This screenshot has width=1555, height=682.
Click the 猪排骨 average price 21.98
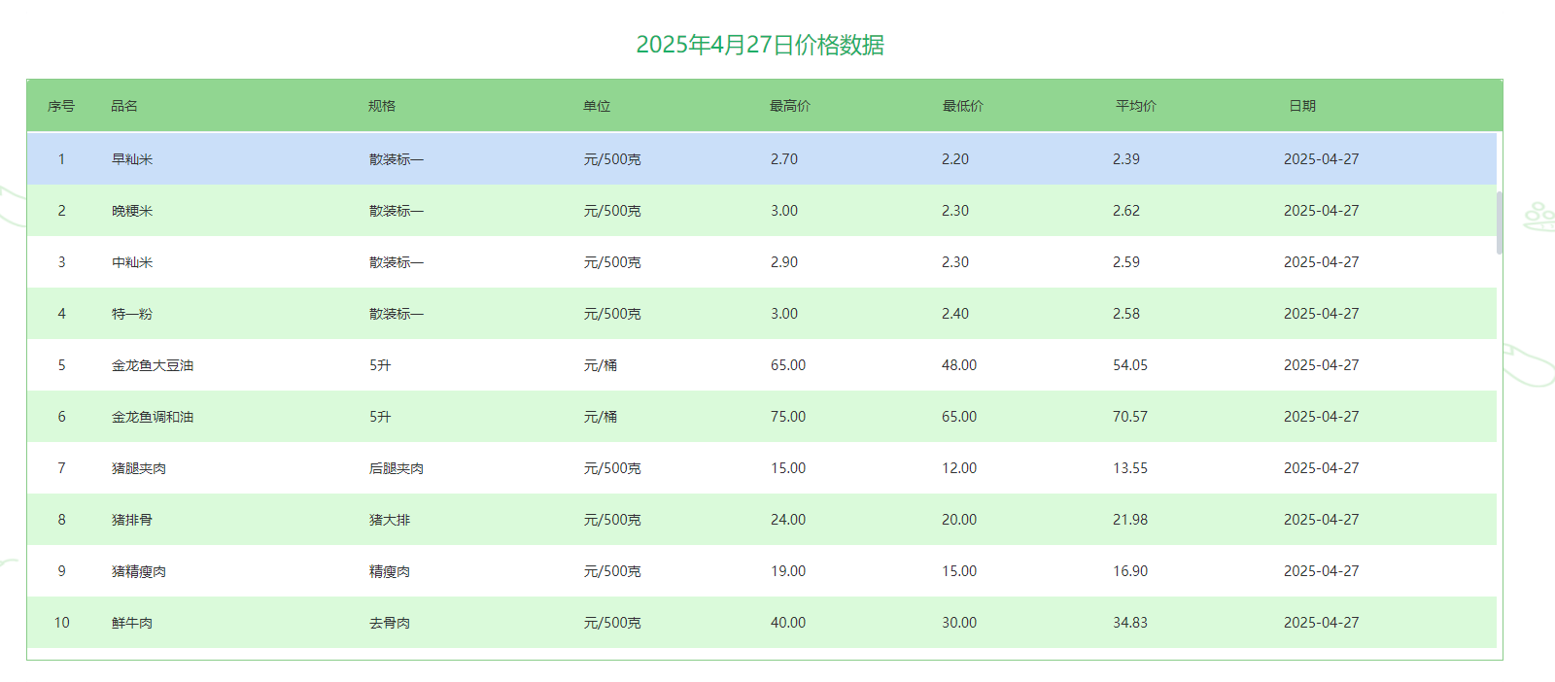coord(1130,520)
